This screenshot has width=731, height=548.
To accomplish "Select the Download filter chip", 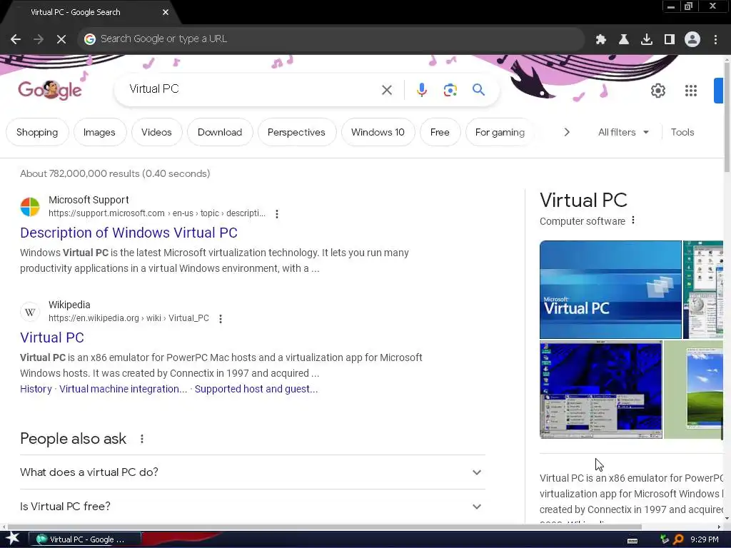I will tap(220, 132).
